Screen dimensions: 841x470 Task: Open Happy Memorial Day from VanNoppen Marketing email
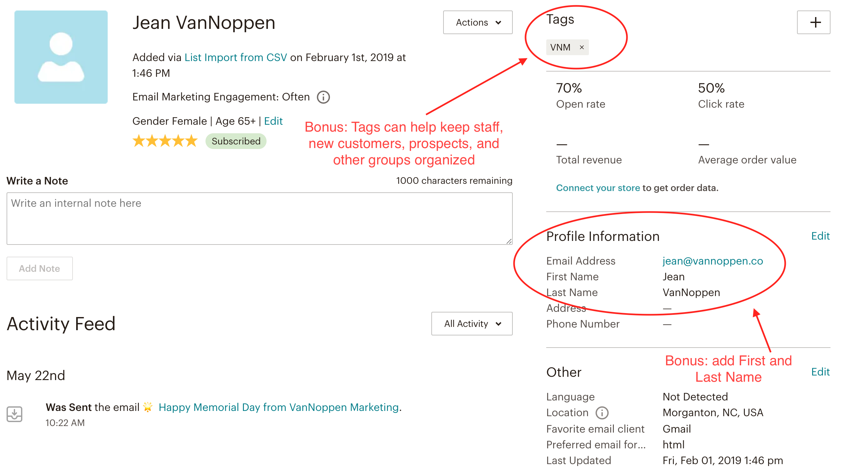coord(278,407)
